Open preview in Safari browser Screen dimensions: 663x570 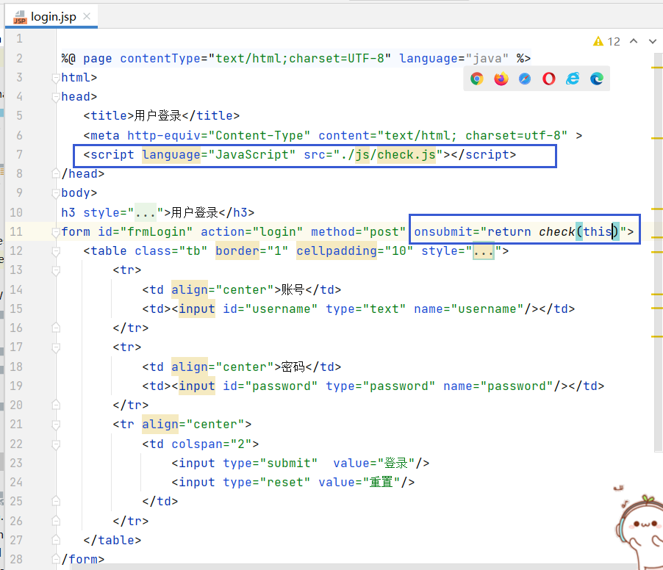(525, 79)
